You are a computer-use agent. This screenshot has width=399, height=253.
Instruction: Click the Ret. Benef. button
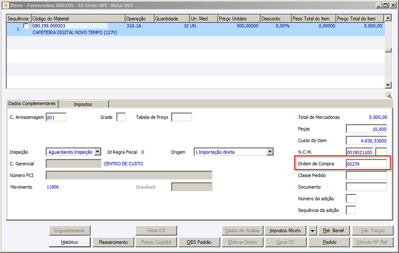click(334, 231)
